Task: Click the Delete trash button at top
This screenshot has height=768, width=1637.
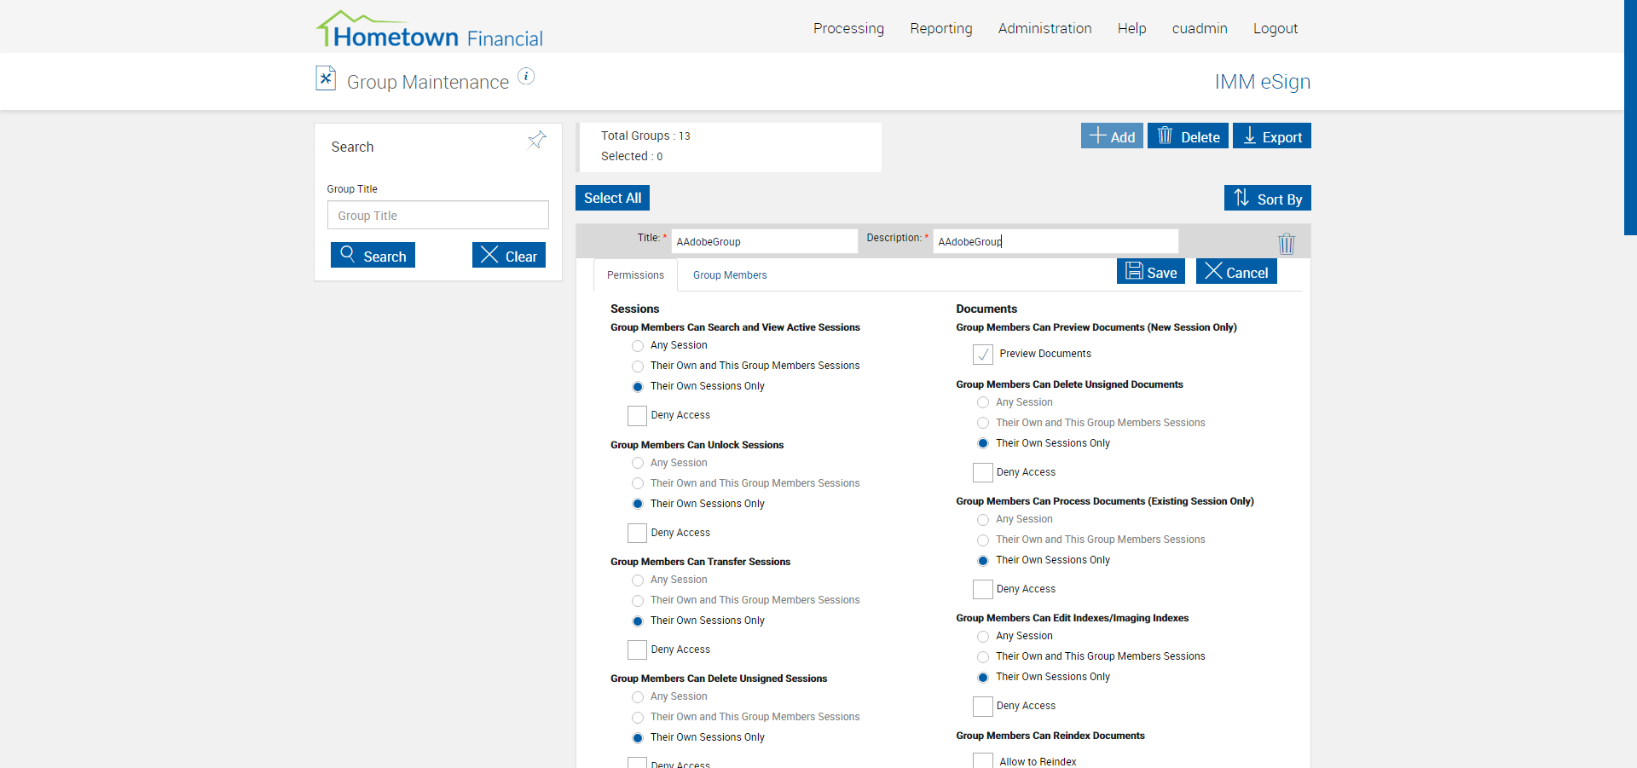Action: point(1188,136)
